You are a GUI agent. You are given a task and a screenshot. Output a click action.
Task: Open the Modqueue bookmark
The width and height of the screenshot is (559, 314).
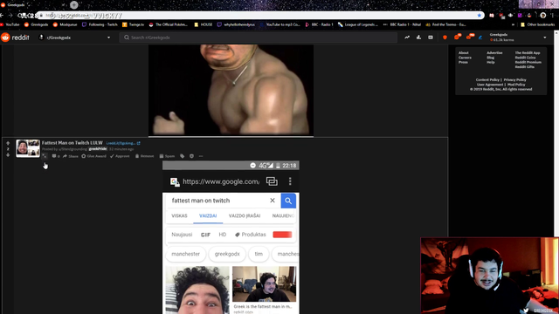65,24
